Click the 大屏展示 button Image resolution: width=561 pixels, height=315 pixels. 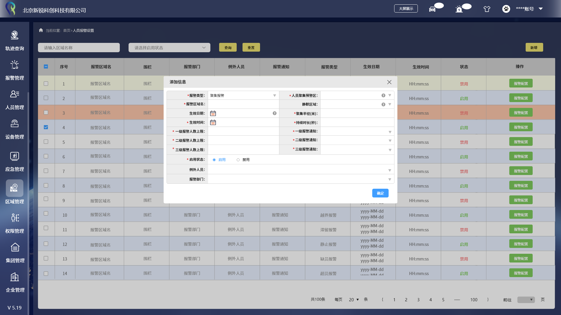click(x=406, y=9)
